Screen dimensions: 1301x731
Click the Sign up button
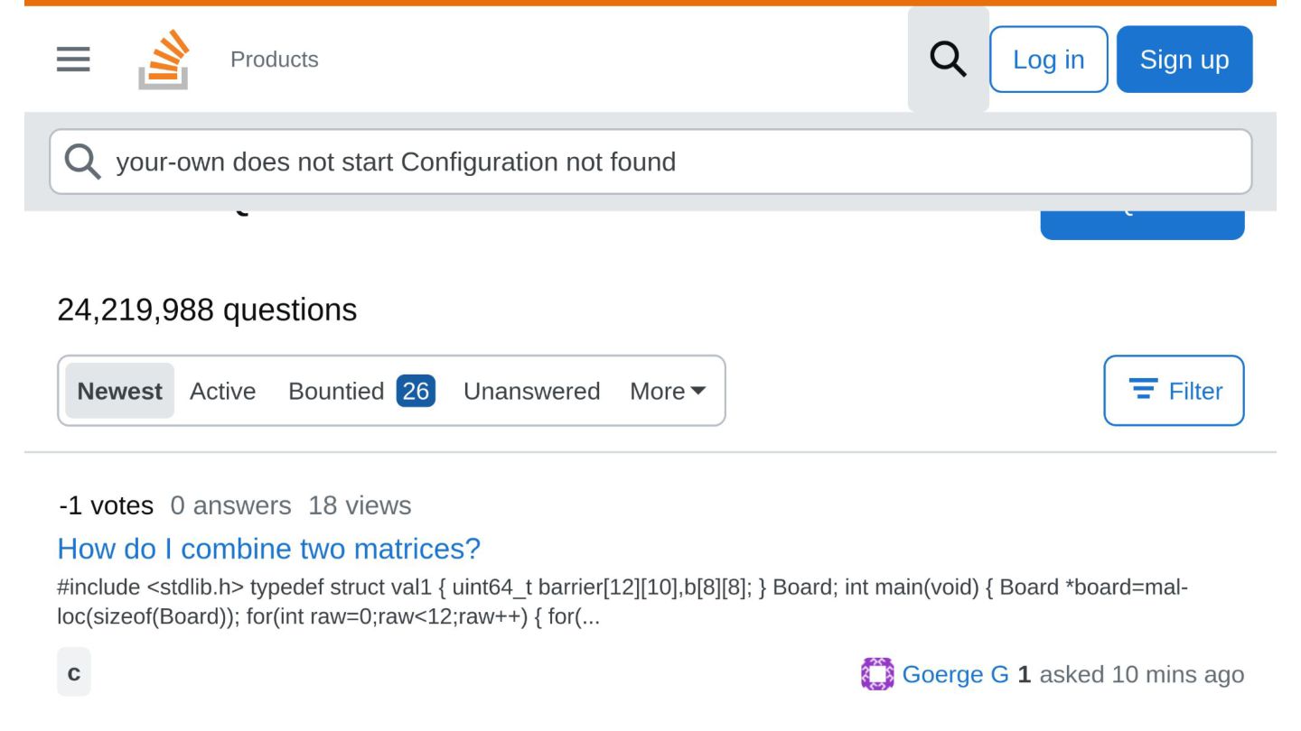click(1184, 60)
